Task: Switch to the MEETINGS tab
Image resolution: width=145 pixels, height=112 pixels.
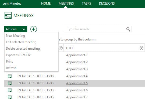Action: (x=66, y=4)
